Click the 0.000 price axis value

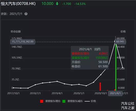click(x=121, y=88)
